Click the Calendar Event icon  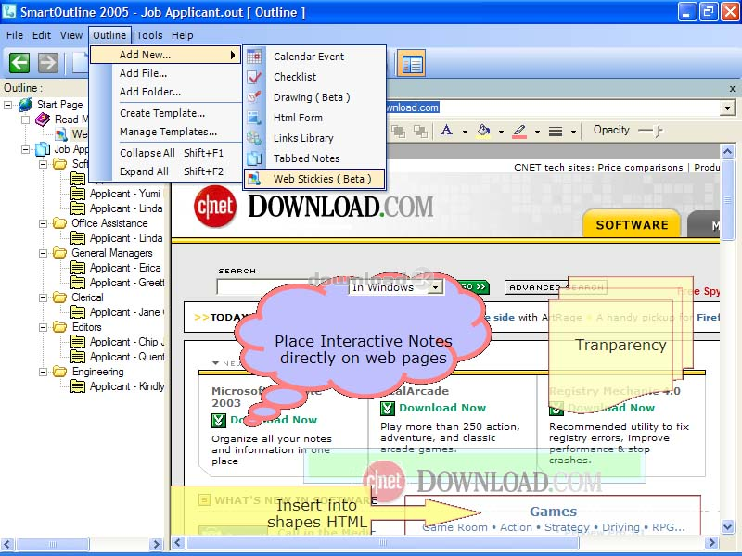tap(254, 57)
